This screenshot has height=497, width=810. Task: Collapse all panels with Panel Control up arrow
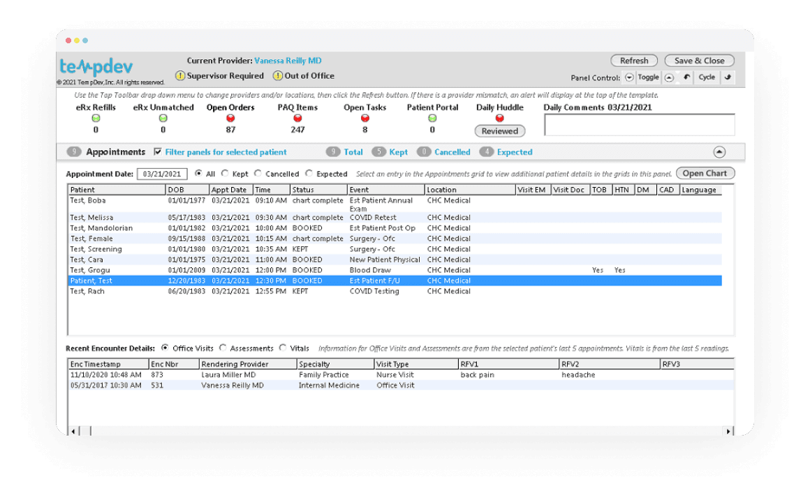point(669,77)
